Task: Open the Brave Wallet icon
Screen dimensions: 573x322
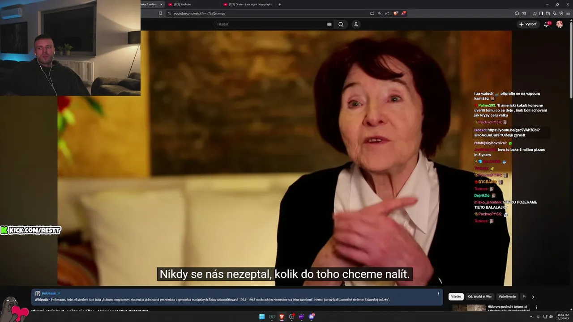Action: click(x=548, y=13)
